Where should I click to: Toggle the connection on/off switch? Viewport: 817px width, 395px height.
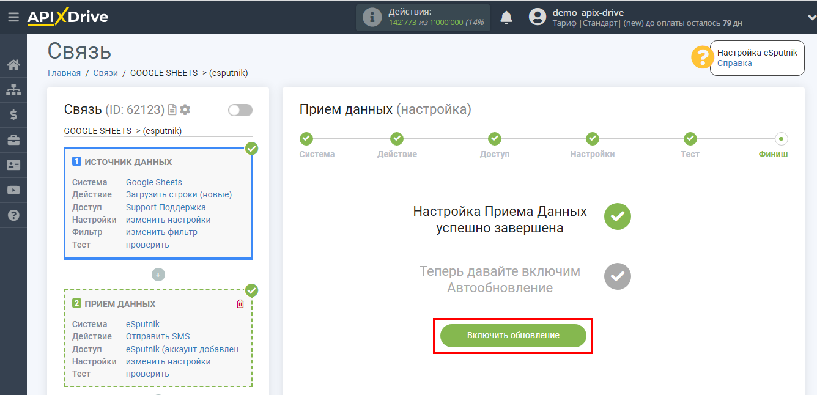(240, 110)
